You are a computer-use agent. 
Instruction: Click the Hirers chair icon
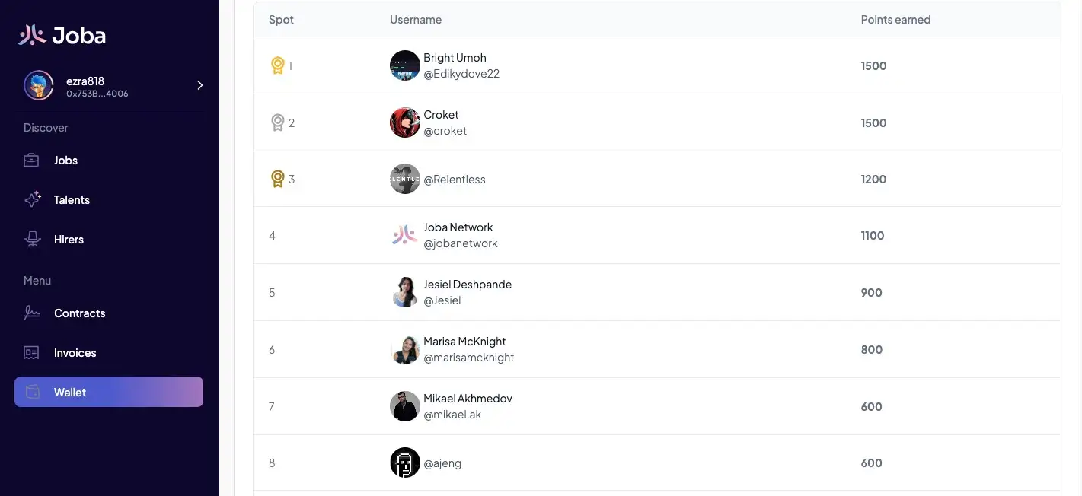(32, 240)
